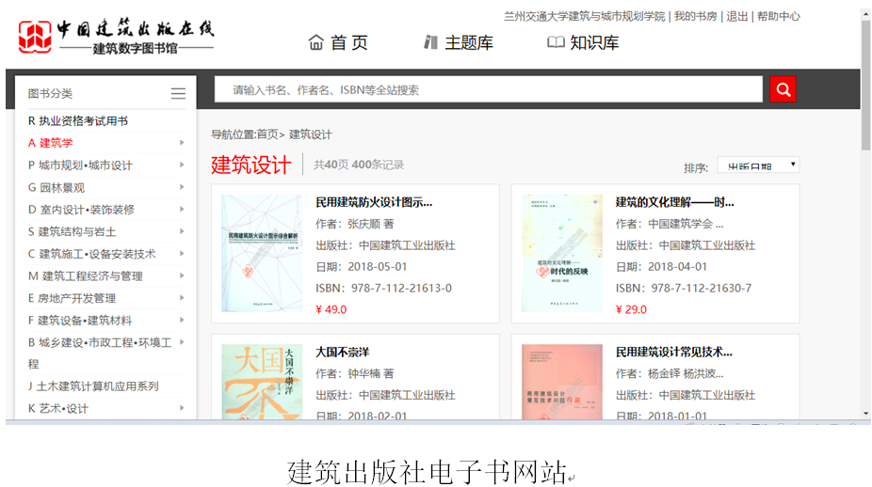Open the 排序 sort-order dropdown
The image size is (872, 487).
pos(757,165)
